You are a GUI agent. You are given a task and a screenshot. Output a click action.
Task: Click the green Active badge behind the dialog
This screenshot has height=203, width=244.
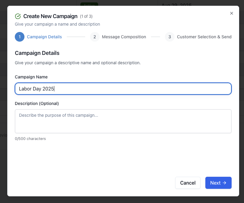coord(89,4)
